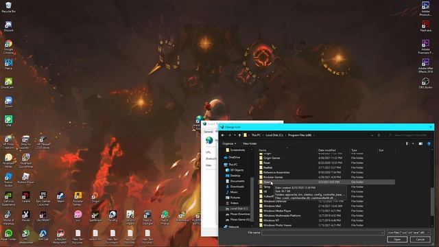This screenshot has width=439, height=247.
Task: Select the Roblox Studio desktop icon
Action: coord(8,180)
